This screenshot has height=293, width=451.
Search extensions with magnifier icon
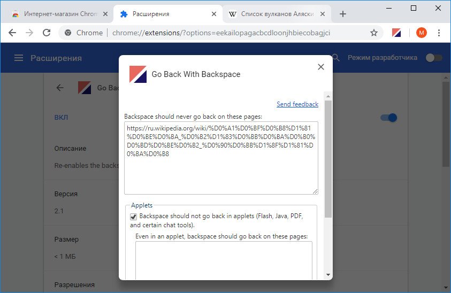pos(336,58)
